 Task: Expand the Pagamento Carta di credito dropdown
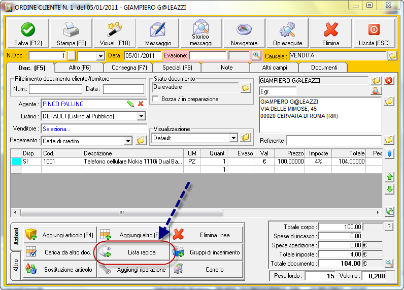click(128, 141)
